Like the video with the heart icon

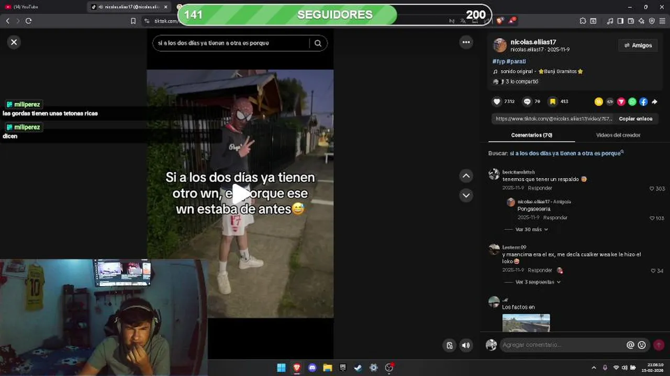pos(497,101)
